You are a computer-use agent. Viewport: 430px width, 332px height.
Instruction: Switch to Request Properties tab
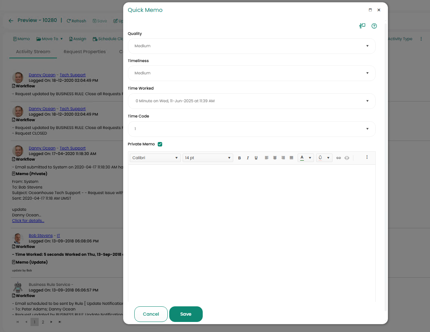click(x=84, y=52)
